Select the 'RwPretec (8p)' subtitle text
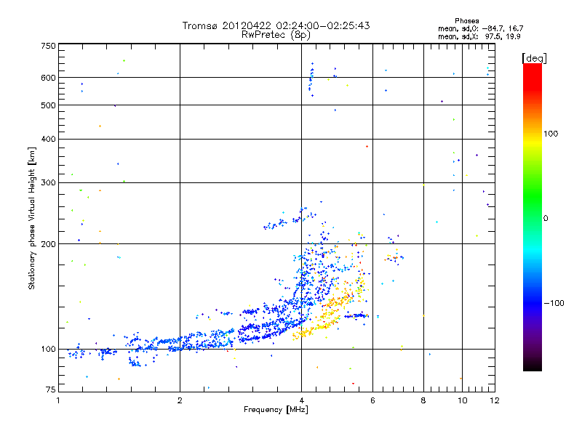The image size is (582, 436). (276, 35)
